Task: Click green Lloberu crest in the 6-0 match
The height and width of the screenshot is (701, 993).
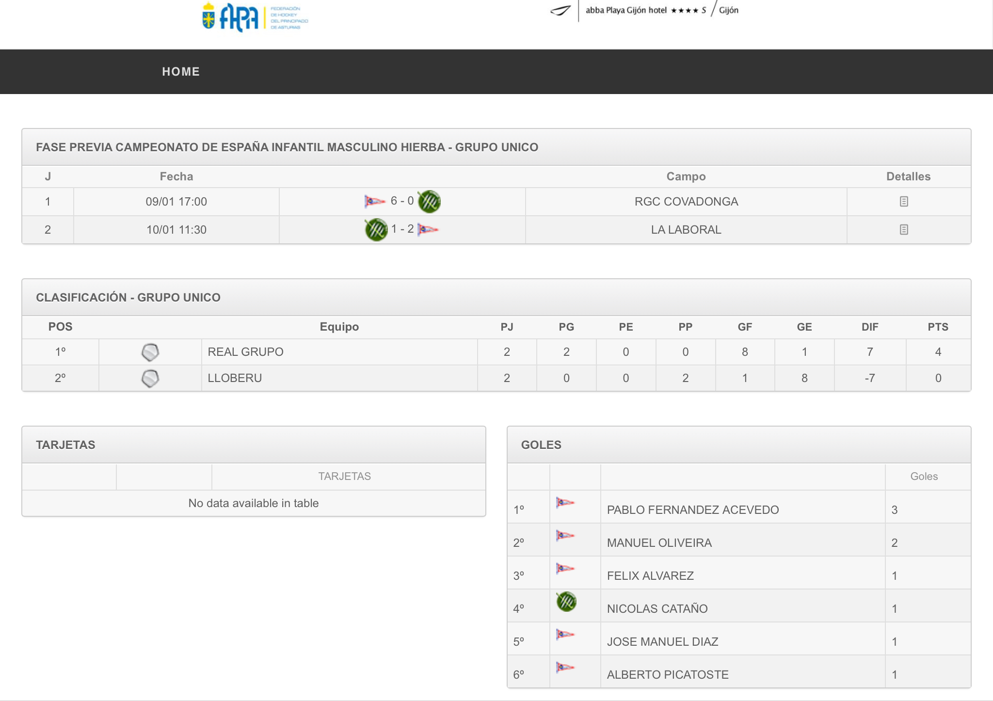Action: point(429,201)
